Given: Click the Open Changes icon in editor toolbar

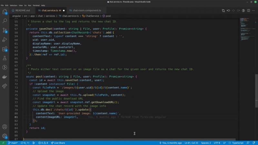Looking at the screenshot, I should (x=223, y=11).
